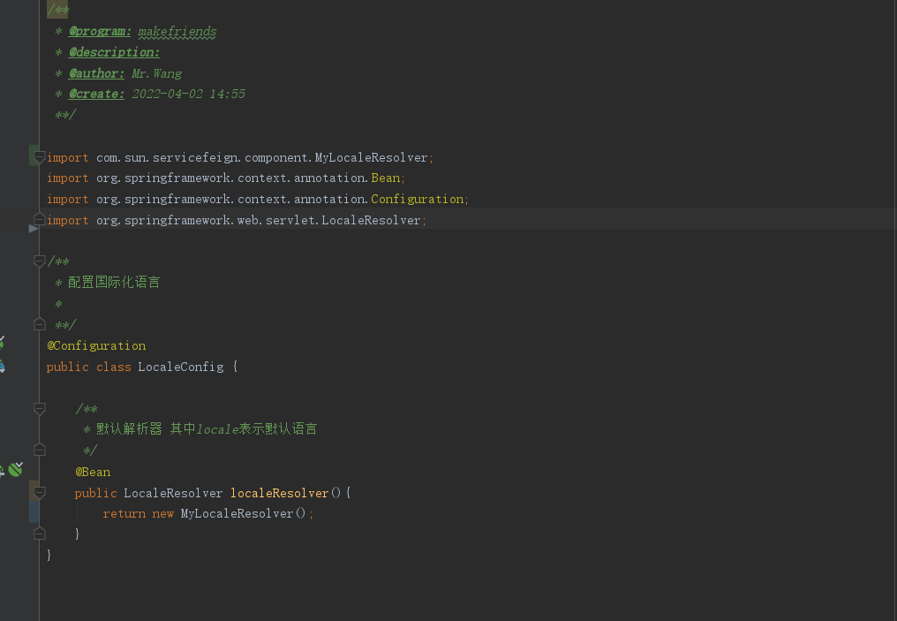Click com.sun.servicefeign.component in the first import
The width and height of the screenshot is (897, 621).
pyautogui.click(x=202, y=157)
